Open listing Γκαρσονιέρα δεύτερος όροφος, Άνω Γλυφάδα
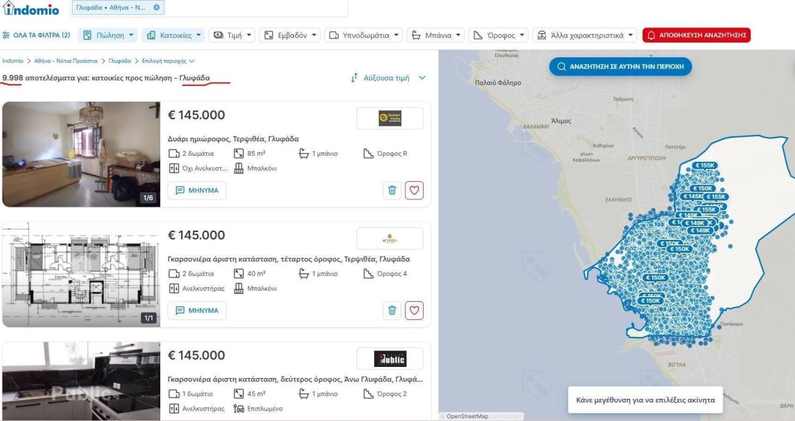This screenshot has width=795, height=421. [x=295, y=379]
